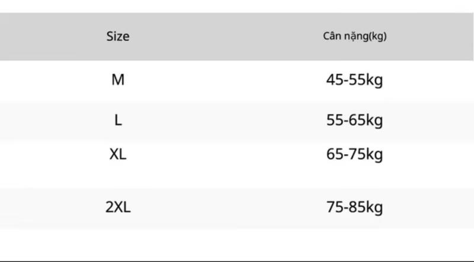Click the divider line under the table
The width and height of the screenshot is (474, 262).
pos(237,260)
